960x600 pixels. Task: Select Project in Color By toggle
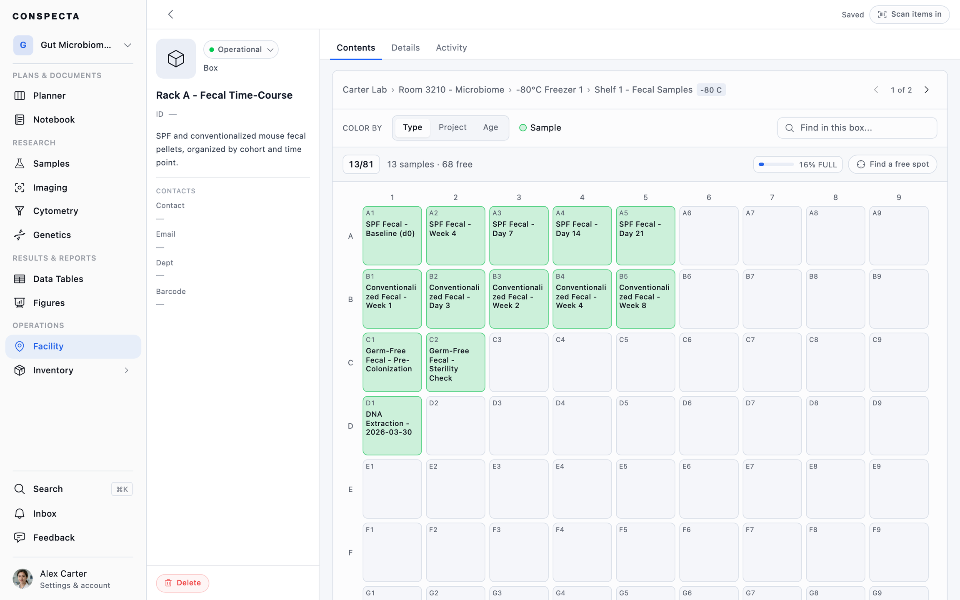click(x=452, y=127)
